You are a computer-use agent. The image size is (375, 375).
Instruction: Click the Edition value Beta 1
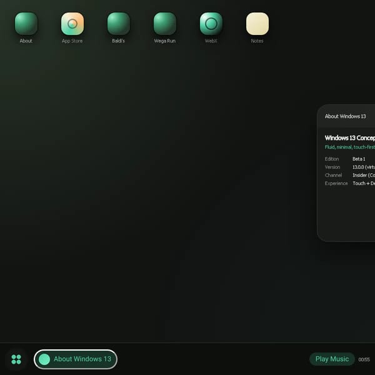click(x=359, y=159)
